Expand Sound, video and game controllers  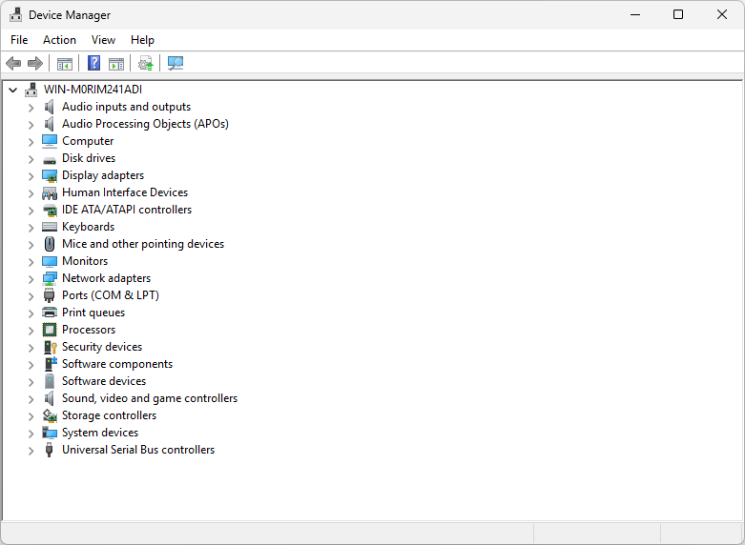[31, 399]
